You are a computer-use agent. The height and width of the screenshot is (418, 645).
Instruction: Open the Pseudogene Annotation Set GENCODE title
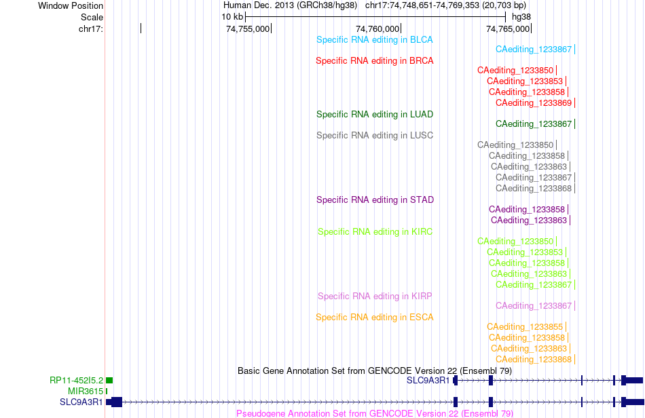tap(374, 413)
